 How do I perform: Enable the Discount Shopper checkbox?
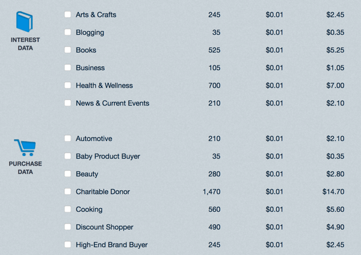click(67, 227)
